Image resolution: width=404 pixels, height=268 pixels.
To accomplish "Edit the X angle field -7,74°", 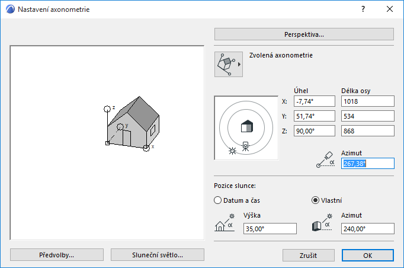I will point(315,101).
